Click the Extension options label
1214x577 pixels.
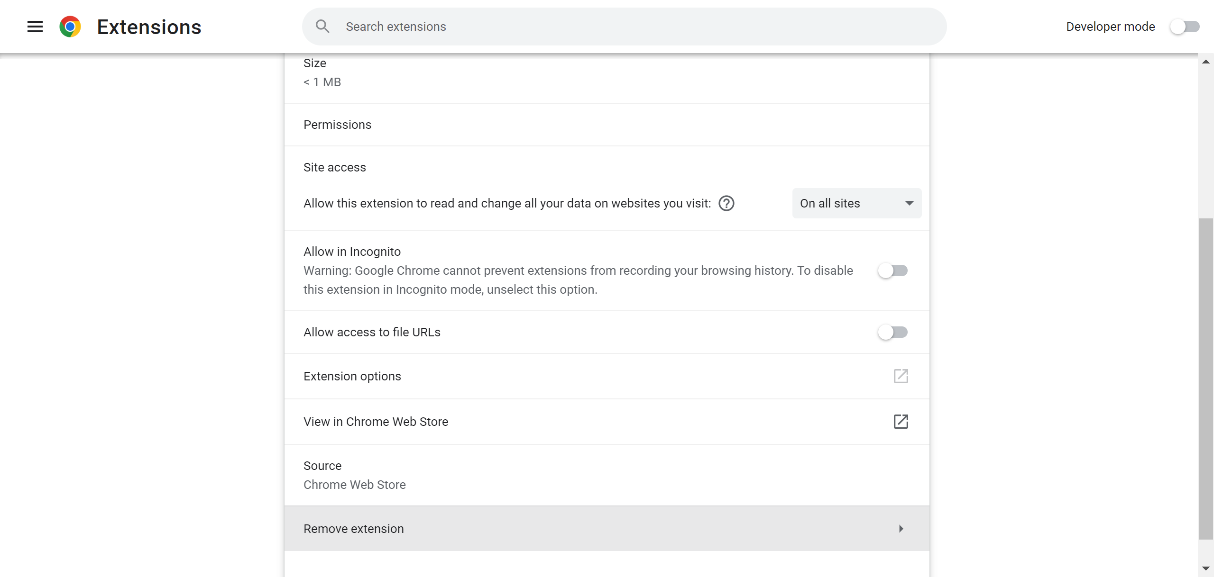pos(352,376)
